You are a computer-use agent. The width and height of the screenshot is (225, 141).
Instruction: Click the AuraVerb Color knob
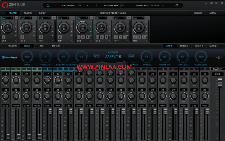[x=27, y=57]
